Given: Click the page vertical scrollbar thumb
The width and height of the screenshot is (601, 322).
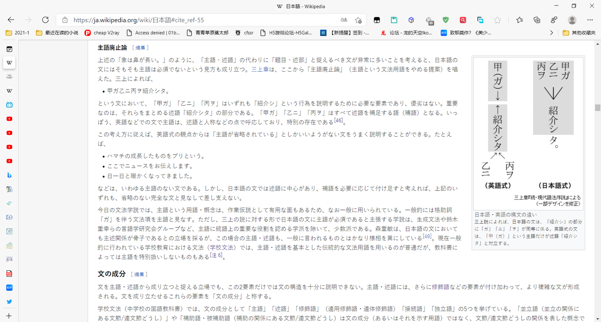Looking at the screenshot, I should point(598,107).
